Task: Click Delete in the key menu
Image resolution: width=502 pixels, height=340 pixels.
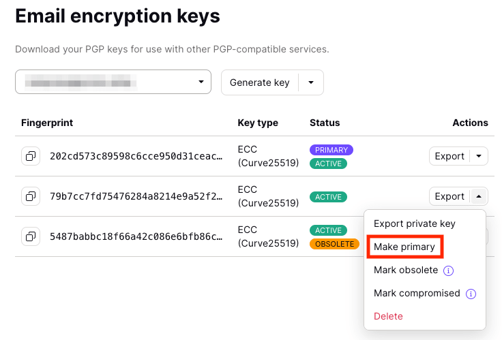Action: [x=388, y=316]
